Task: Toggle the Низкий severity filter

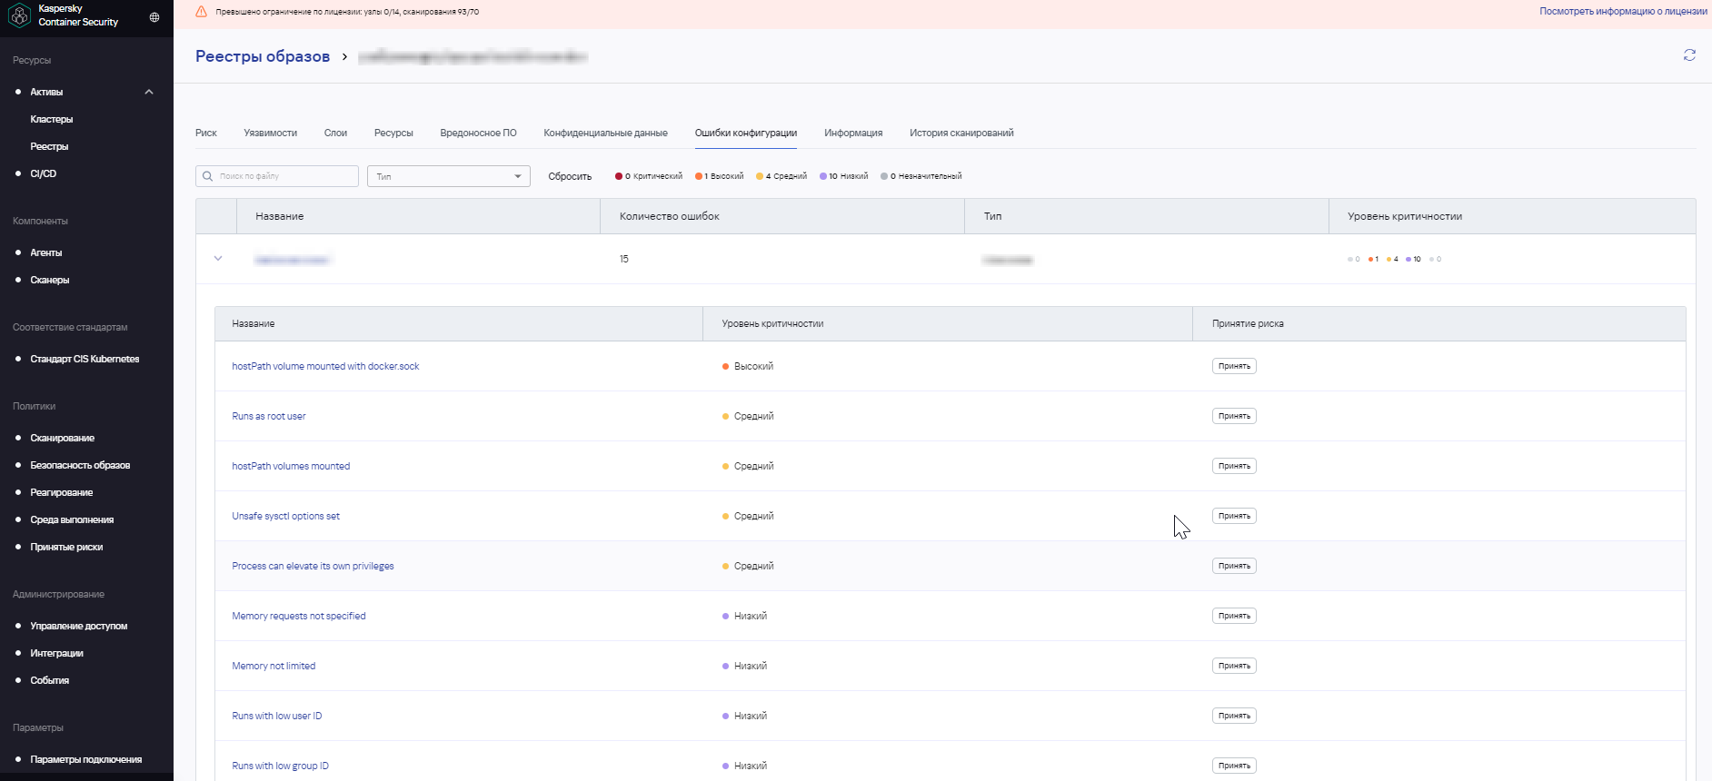Action: click(x=844, y=176)
